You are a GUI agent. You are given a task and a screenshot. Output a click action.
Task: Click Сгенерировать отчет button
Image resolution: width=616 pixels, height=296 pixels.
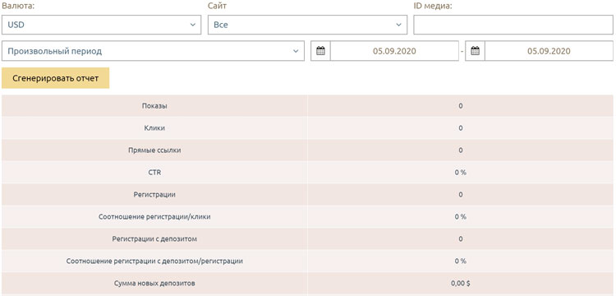(x=55, y=78)
